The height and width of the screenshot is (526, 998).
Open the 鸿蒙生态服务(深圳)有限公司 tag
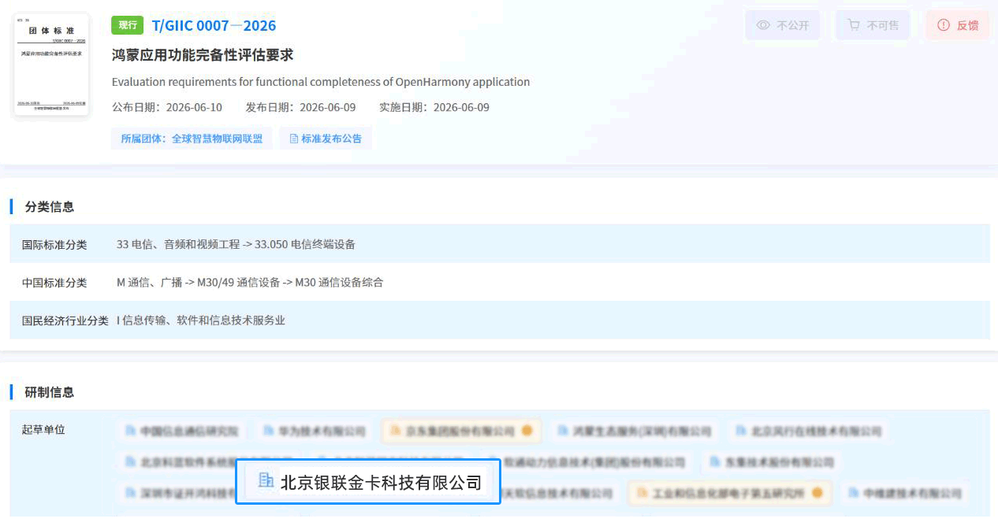pos(634,431)
